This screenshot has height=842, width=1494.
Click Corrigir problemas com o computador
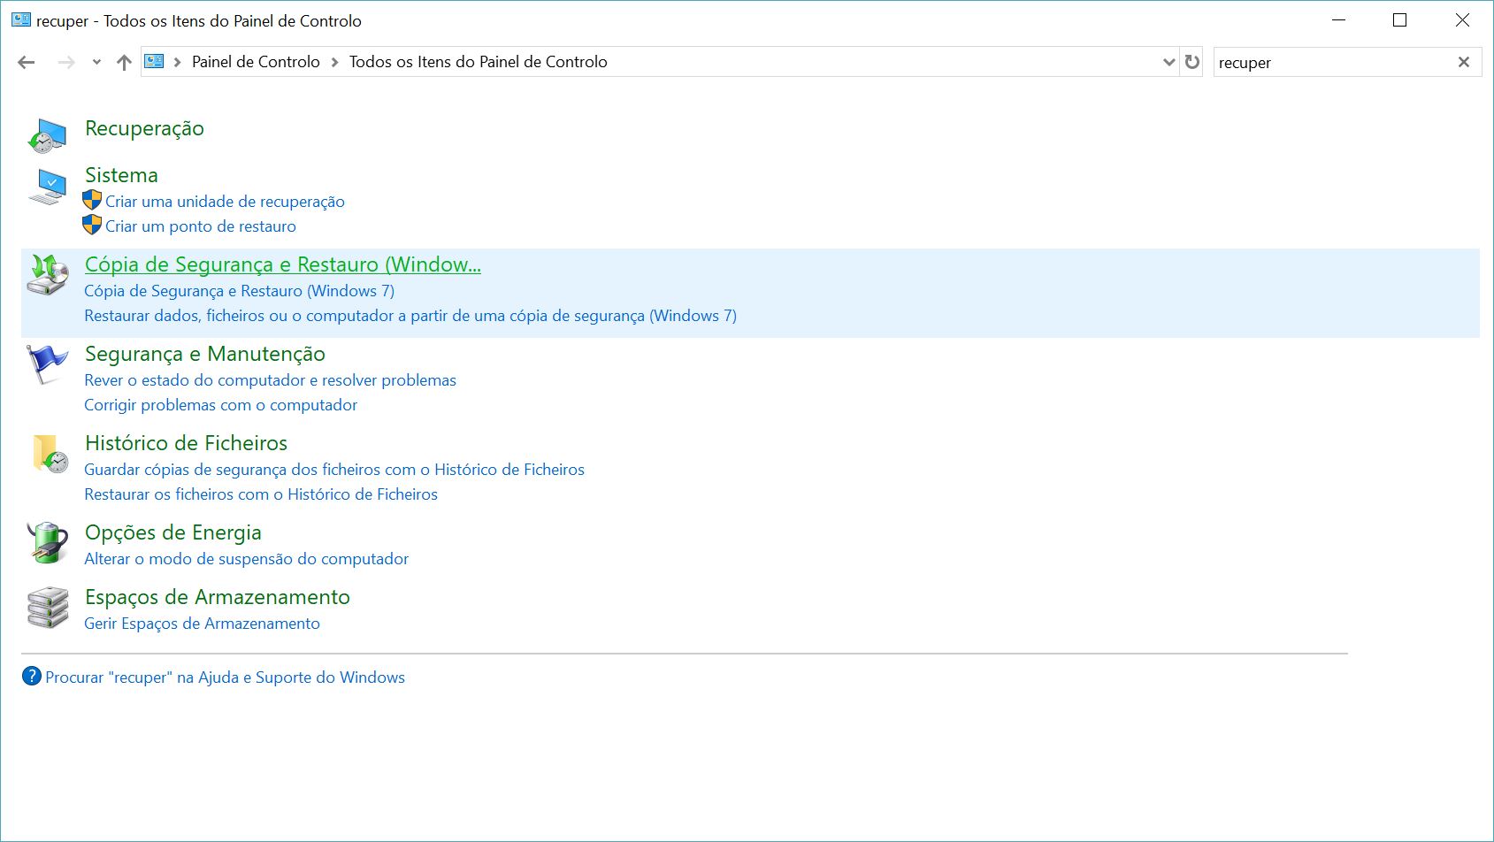coord(220,405)
